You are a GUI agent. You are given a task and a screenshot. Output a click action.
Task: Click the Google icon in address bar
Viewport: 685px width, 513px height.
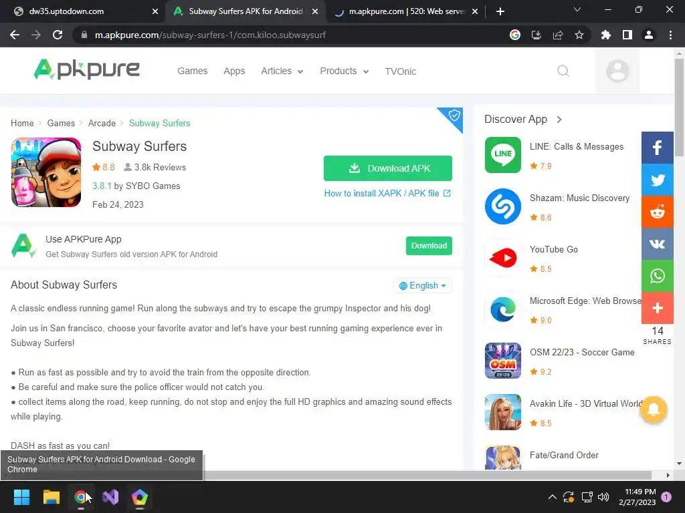(x=515, y=35)
